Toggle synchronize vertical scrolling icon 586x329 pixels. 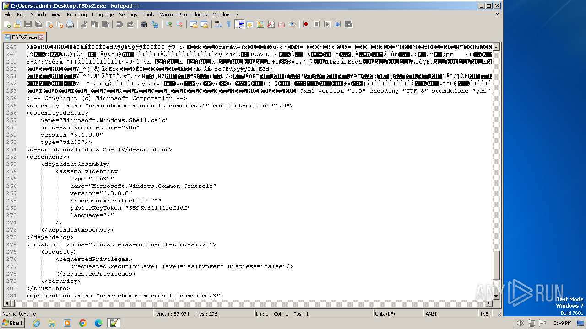(194, 24)
